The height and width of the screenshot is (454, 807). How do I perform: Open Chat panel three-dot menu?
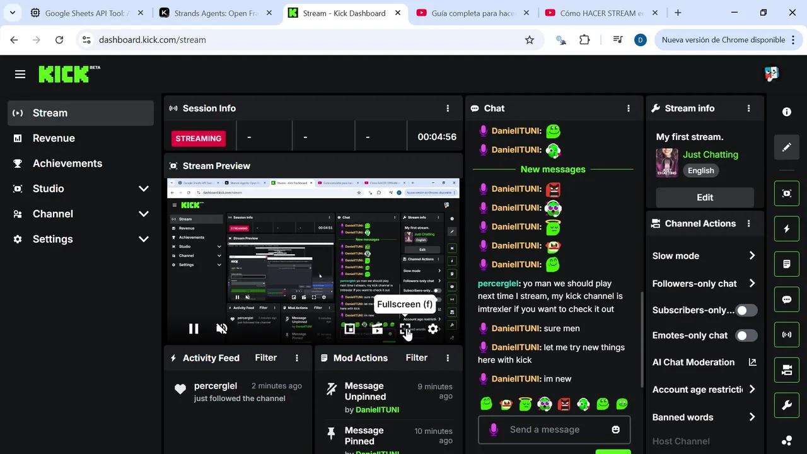628,108
